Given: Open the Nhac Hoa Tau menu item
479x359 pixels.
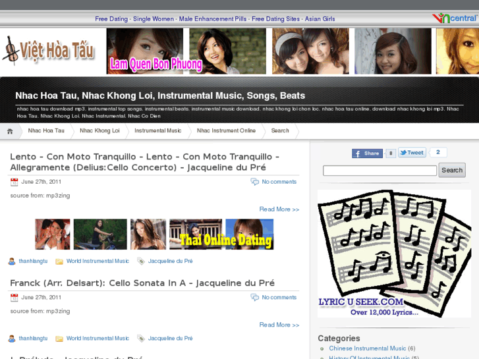Looking at the screenshot, I should (x=46, y=131).
